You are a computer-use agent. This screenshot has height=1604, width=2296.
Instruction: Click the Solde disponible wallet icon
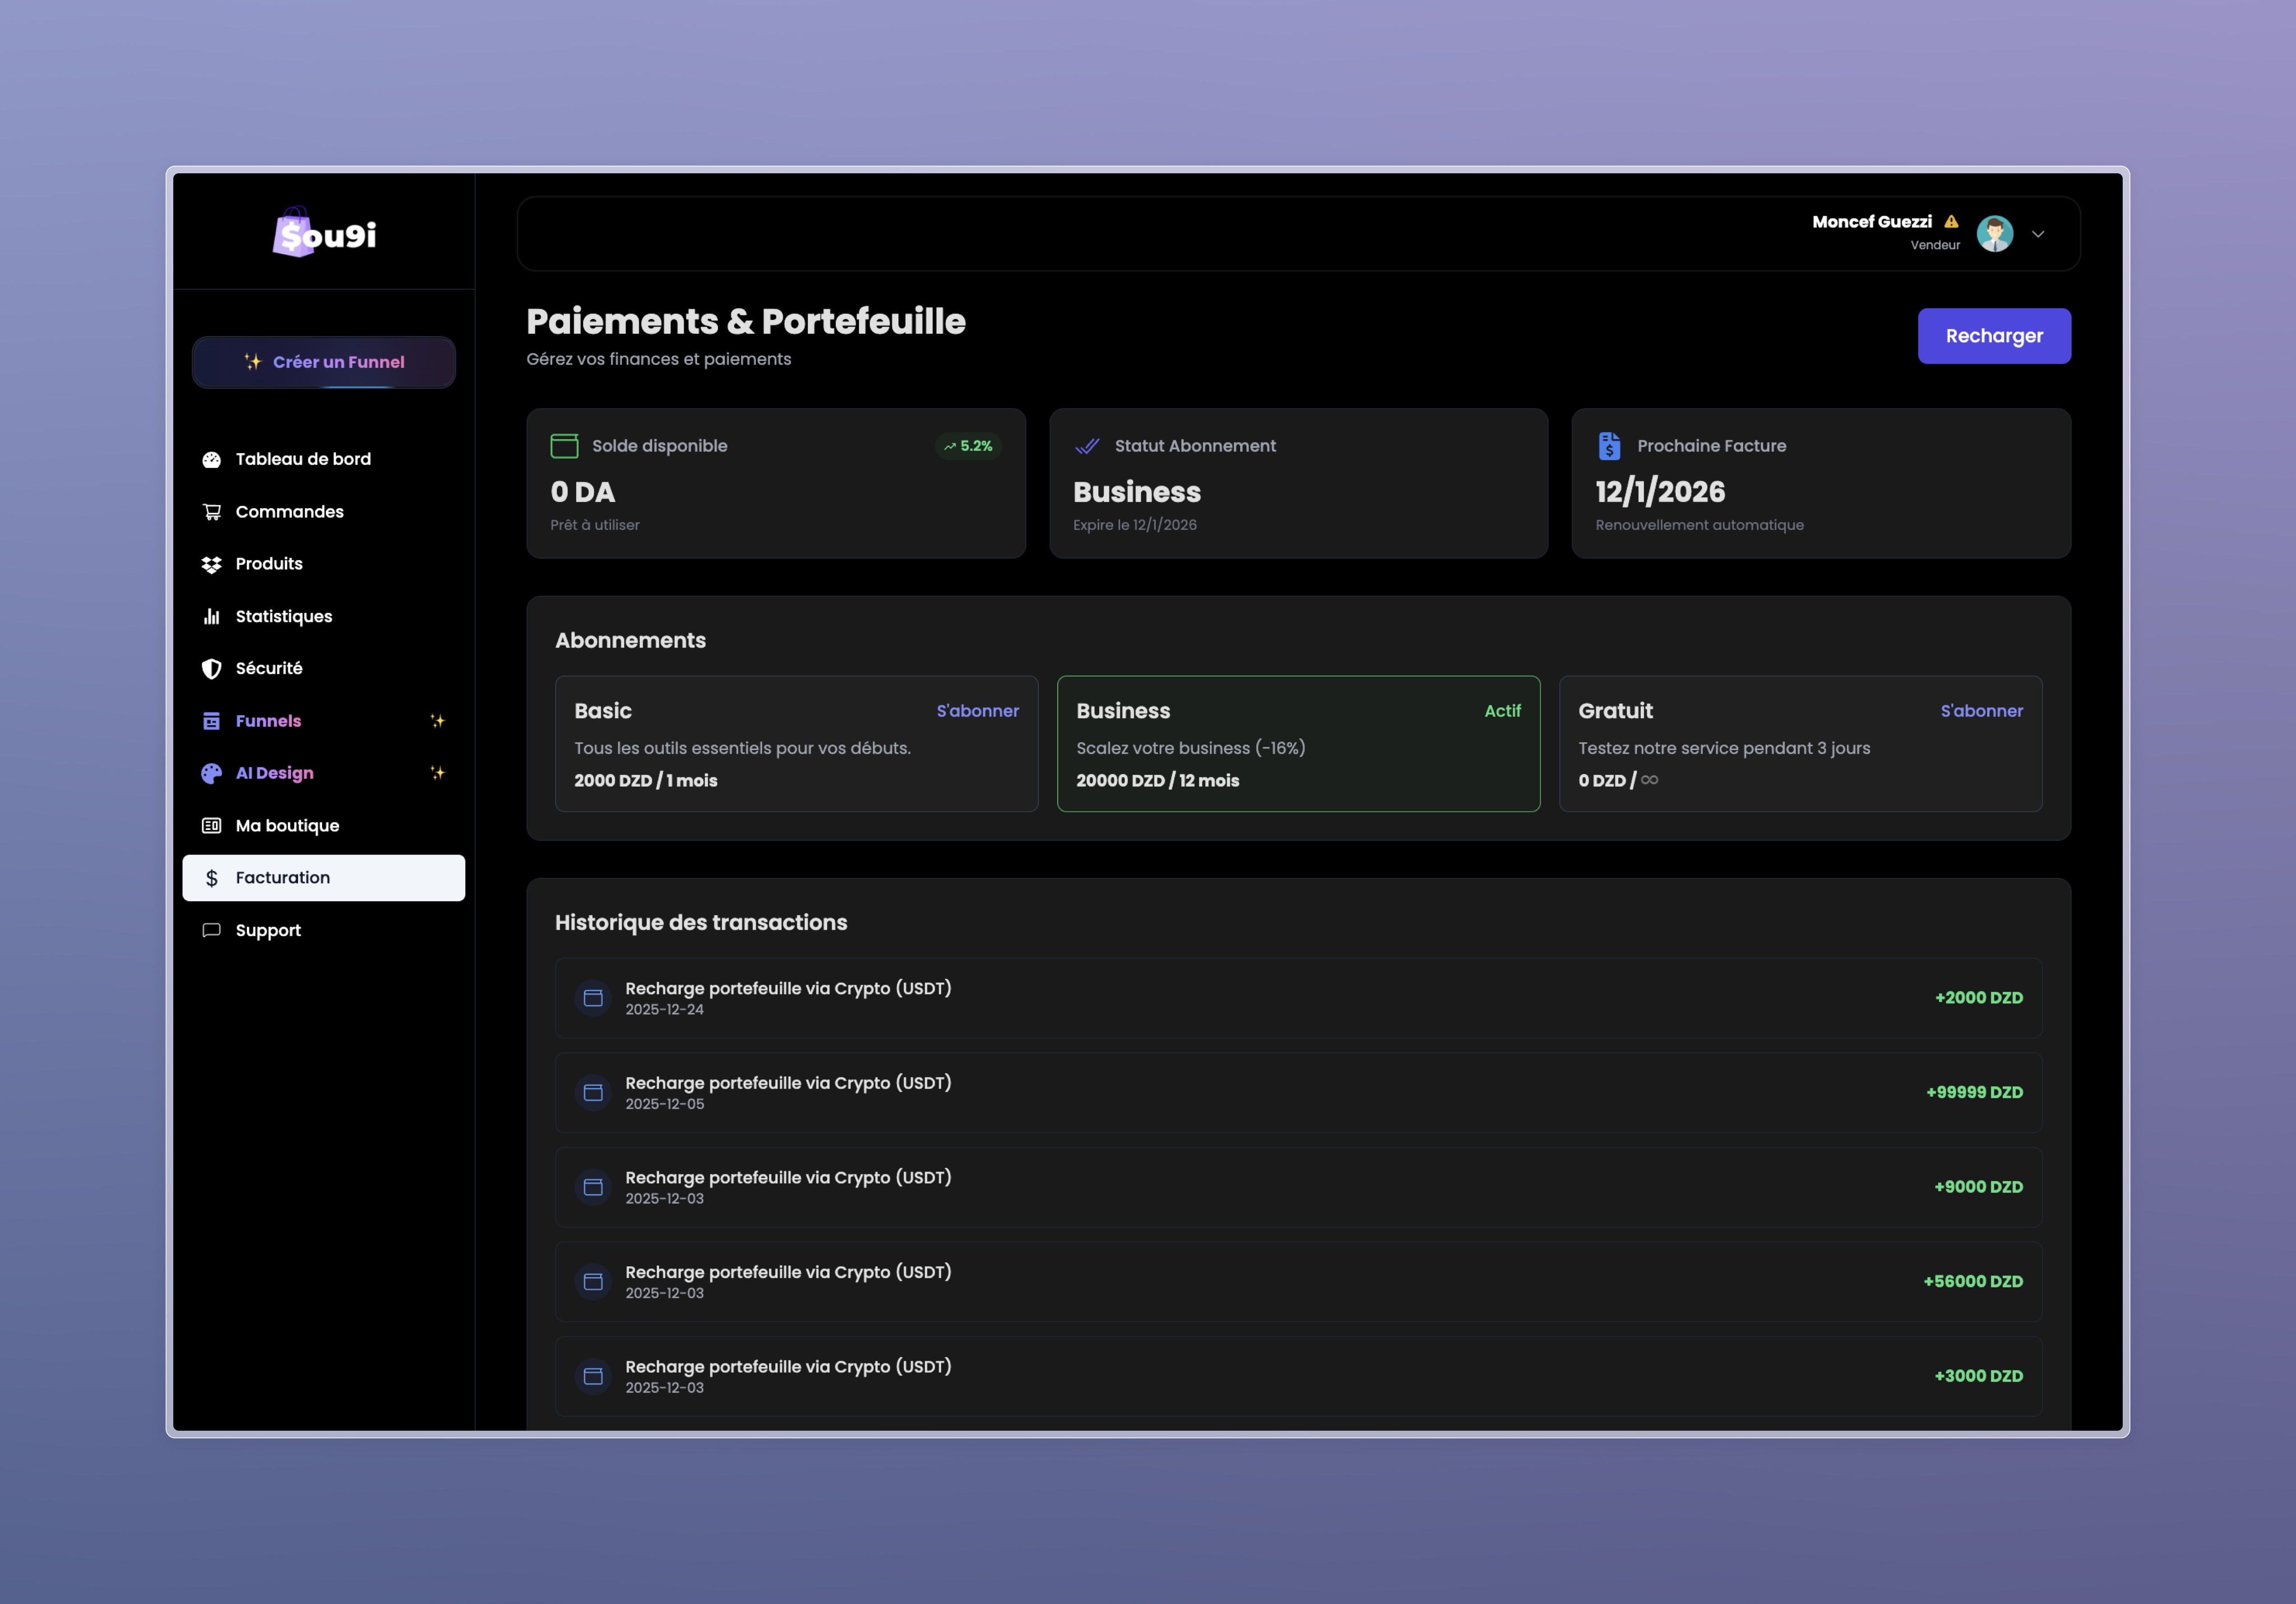pos(564,446)
